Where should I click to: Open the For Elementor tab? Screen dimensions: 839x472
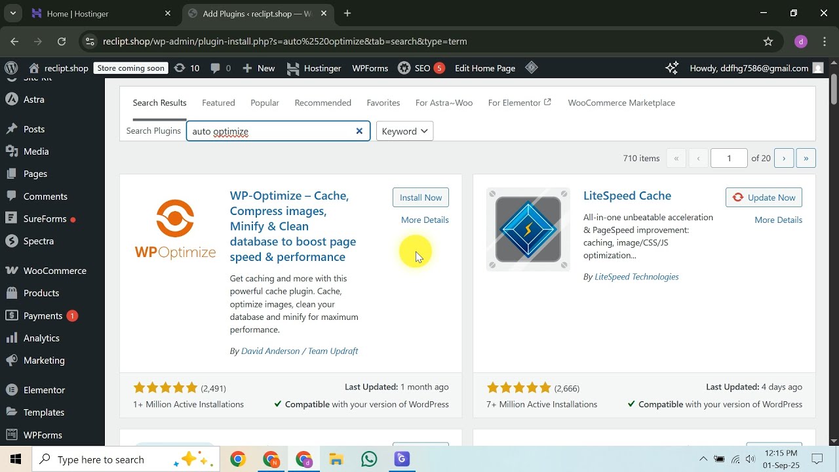click(520, 103)
